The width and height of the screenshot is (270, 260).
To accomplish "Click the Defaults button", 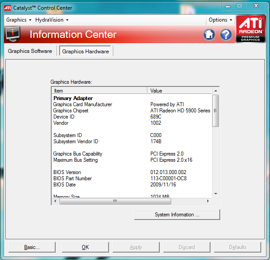I will 237,247.
